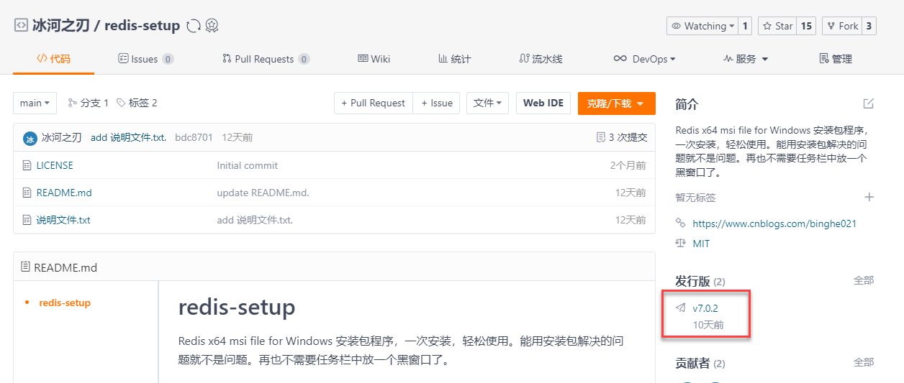
Task: Open the 文件 dropdown
Action: point(488,103)
